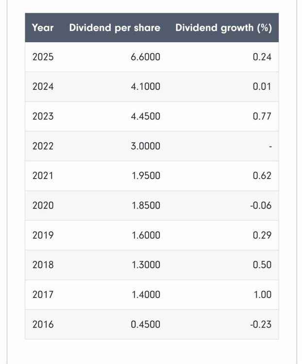The width and height of the screenshot is (302, 364).
Task: Click the dash growth cell for 2022
Action: click(x=270, y=146)
